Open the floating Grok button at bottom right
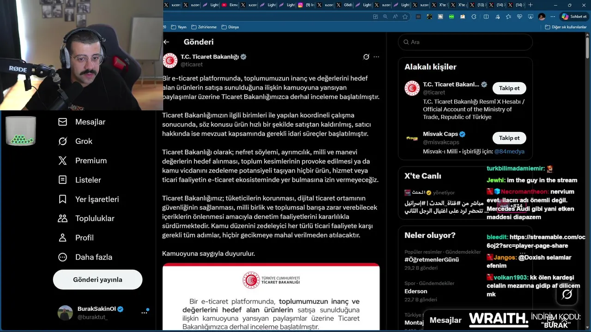Image resolution: width=591 pixels, height=332 pixels. [567, 294]
